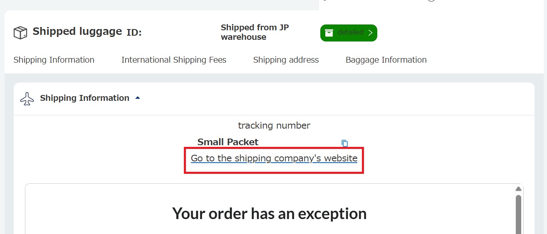The height and width of the screenshot is (234, 547).
Task: Open the International Shipping Fees tab
Action: [174, 60]
